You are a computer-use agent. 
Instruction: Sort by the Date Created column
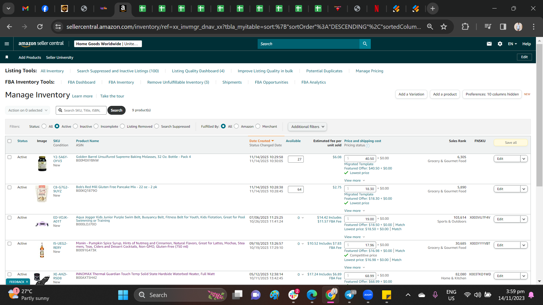(262, 141)
